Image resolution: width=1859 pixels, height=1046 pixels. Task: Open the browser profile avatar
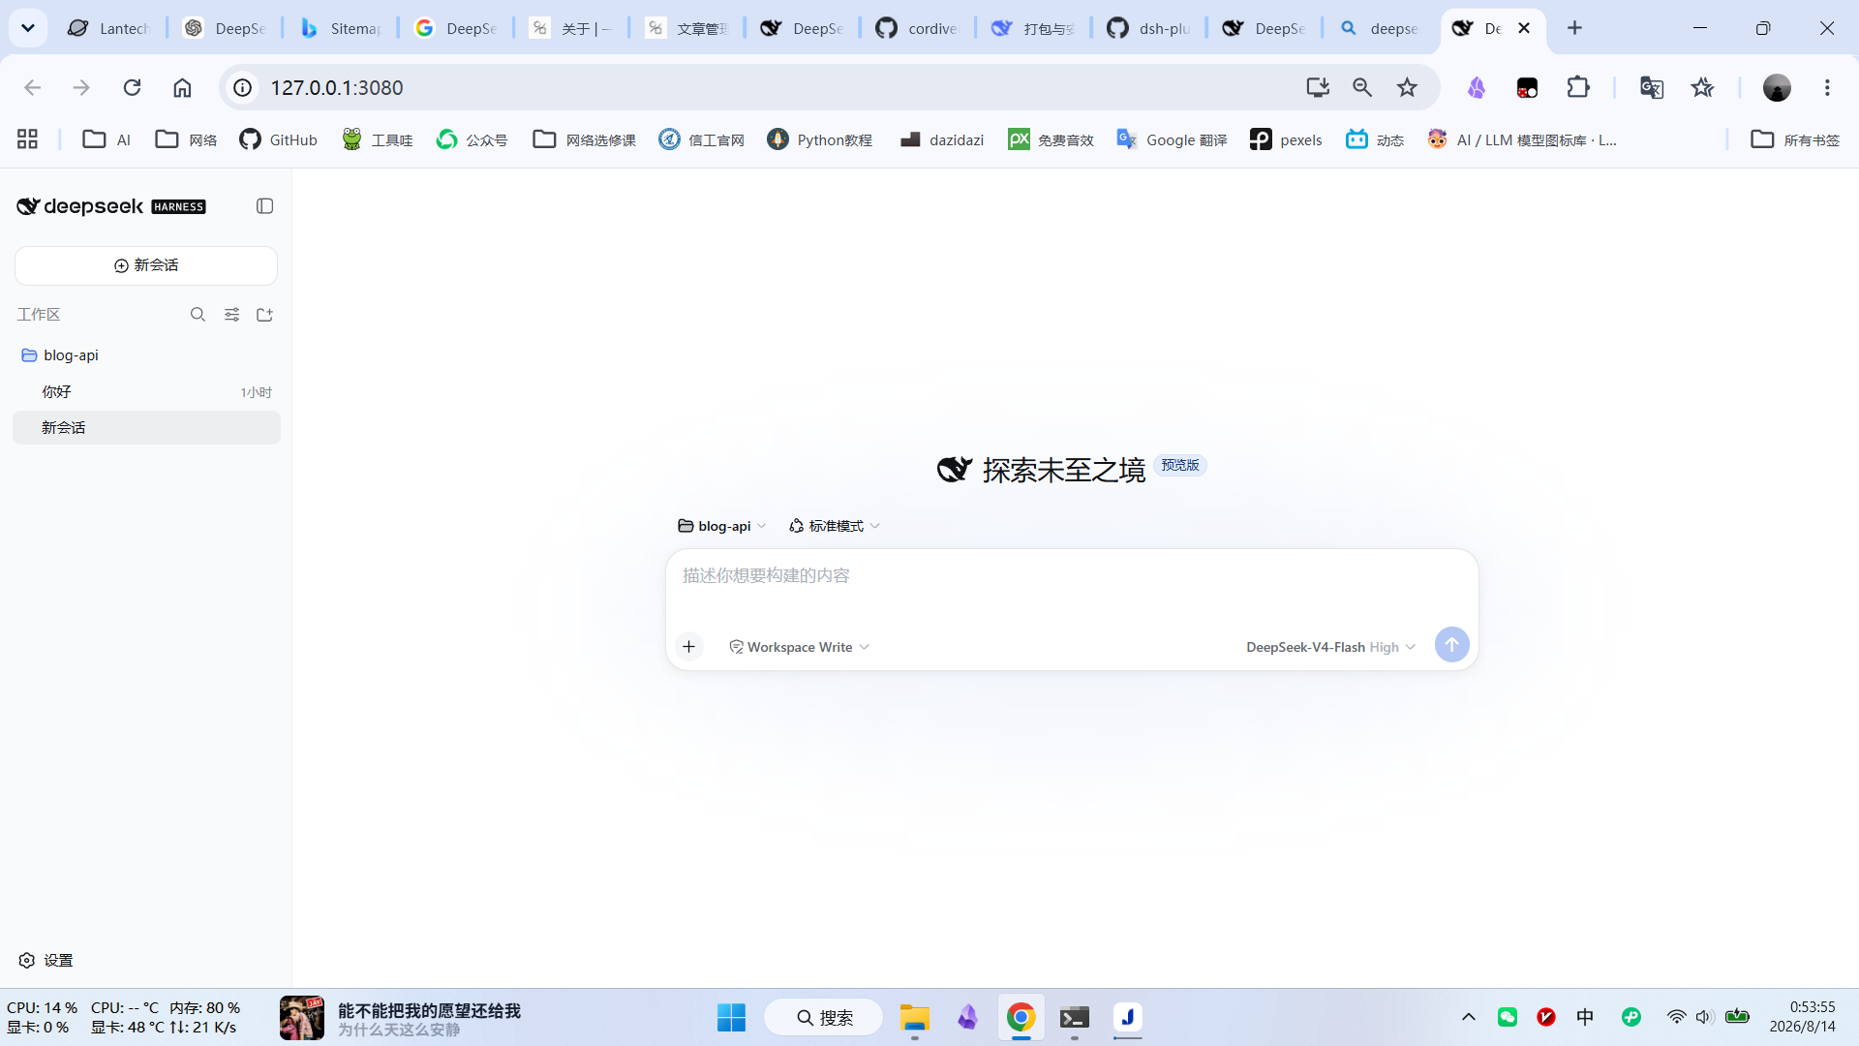pyautogui.click(x=1777, y=87)
